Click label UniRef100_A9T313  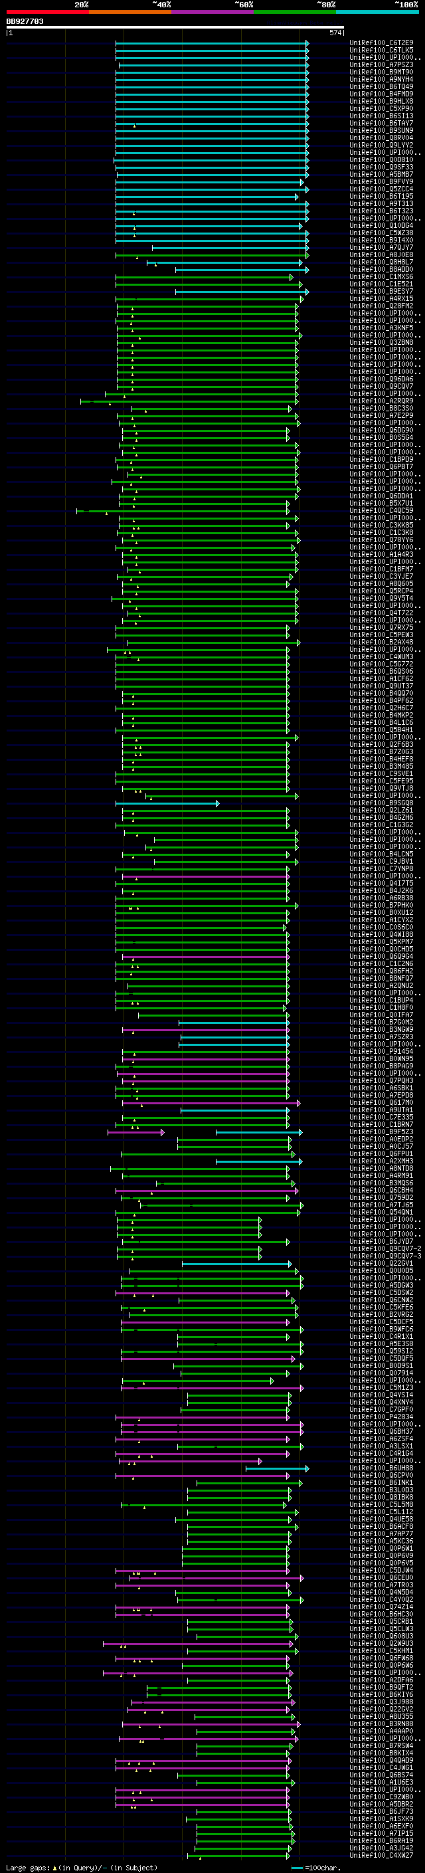(x=381, y=203)
